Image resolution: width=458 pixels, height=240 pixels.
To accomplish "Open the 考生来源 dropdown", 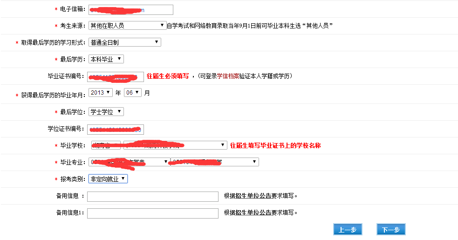I will click(127, 25).
